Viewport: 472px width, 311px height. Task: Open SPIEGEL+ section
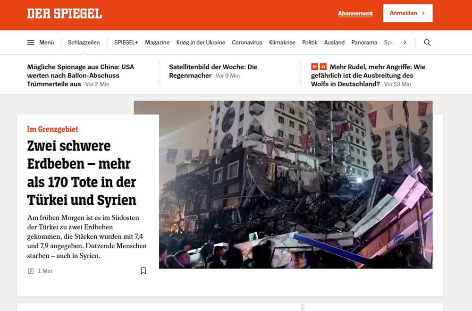[x=126, y=42]
